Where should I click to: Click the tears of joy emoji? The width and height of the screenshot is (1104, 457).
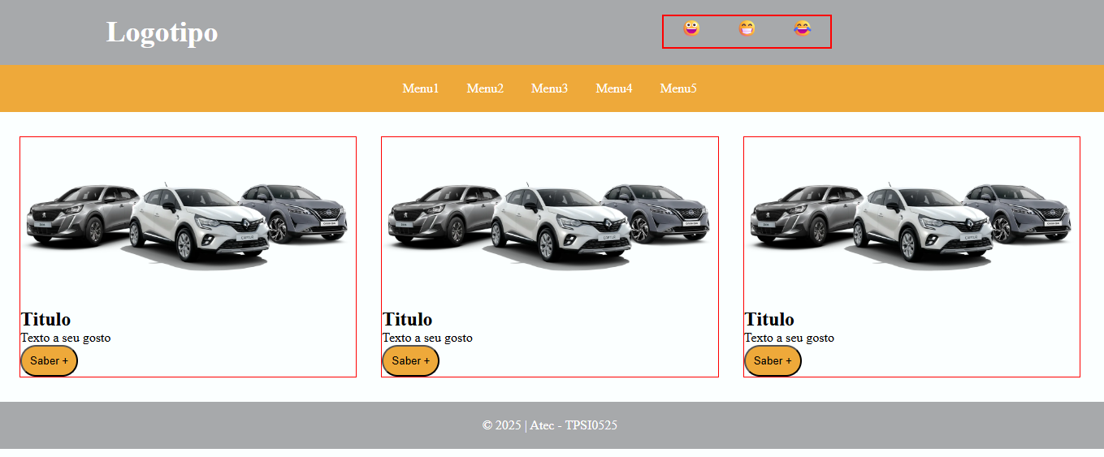[x=803, y=28]
